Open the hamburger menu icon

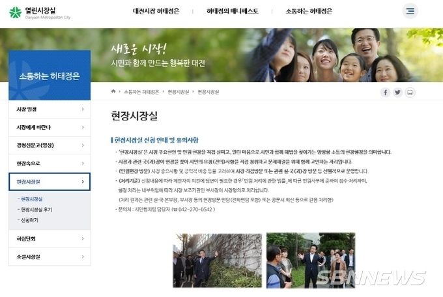(x=410, y=11)
